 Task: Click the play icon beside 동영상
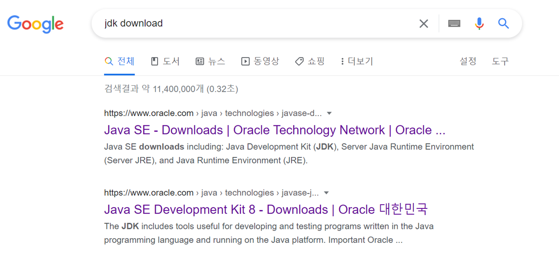click(x=245, y=61)
